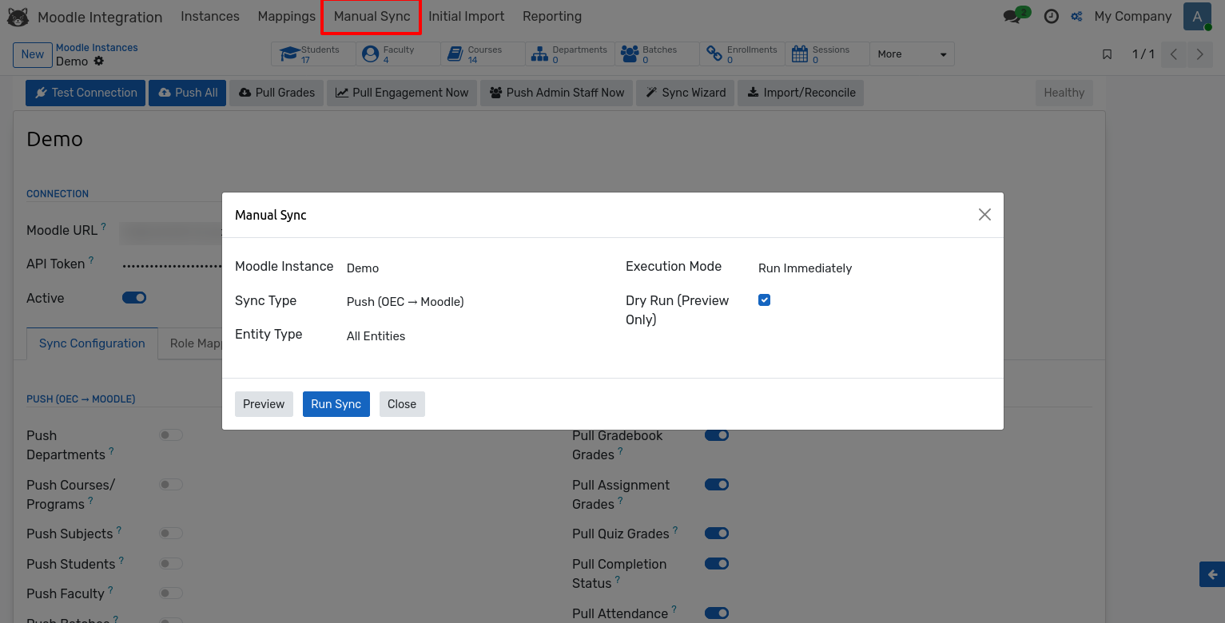
Task: Click the Moodle Instances breadcrumb link
Action: tap(97, 48)
